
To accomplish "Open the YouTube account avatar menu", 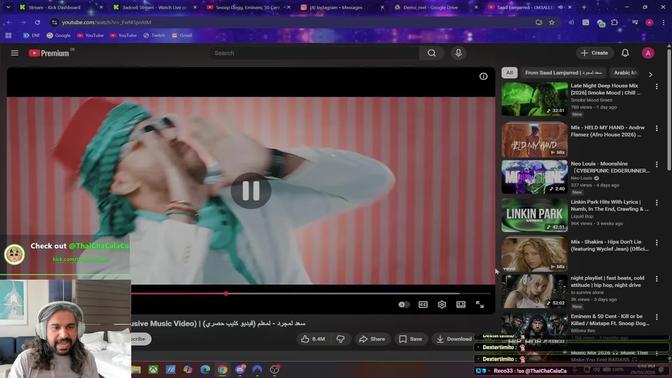I will coord(648,53).
